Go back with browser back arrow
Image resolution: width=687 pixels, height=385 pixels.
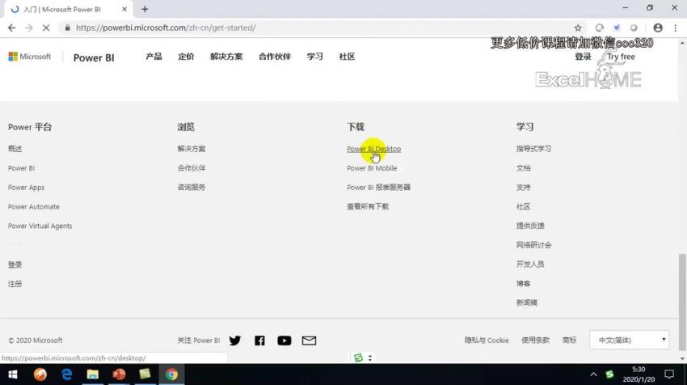pos(12,27)
